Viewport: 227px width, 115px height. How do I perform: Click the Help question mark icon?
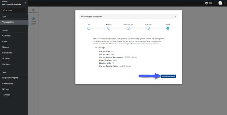click(x=206, y=3)
